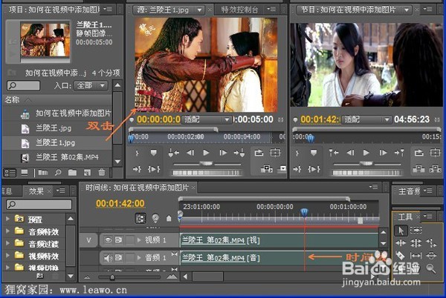Viewport: 446px width, 298px height.
Task: Create new bin folder in project panel
Action: point(72,173)
